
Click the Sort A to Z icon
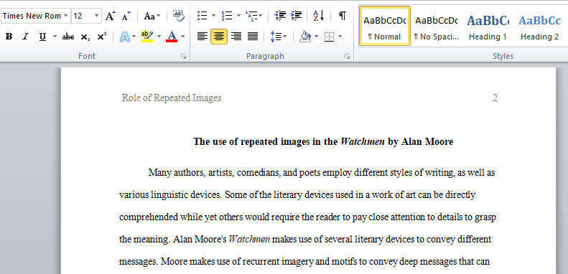319,16
